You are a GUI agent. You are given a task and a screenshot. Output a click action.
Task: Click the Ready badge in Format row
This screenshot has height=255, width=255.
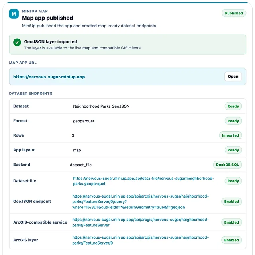coord(233,121)
